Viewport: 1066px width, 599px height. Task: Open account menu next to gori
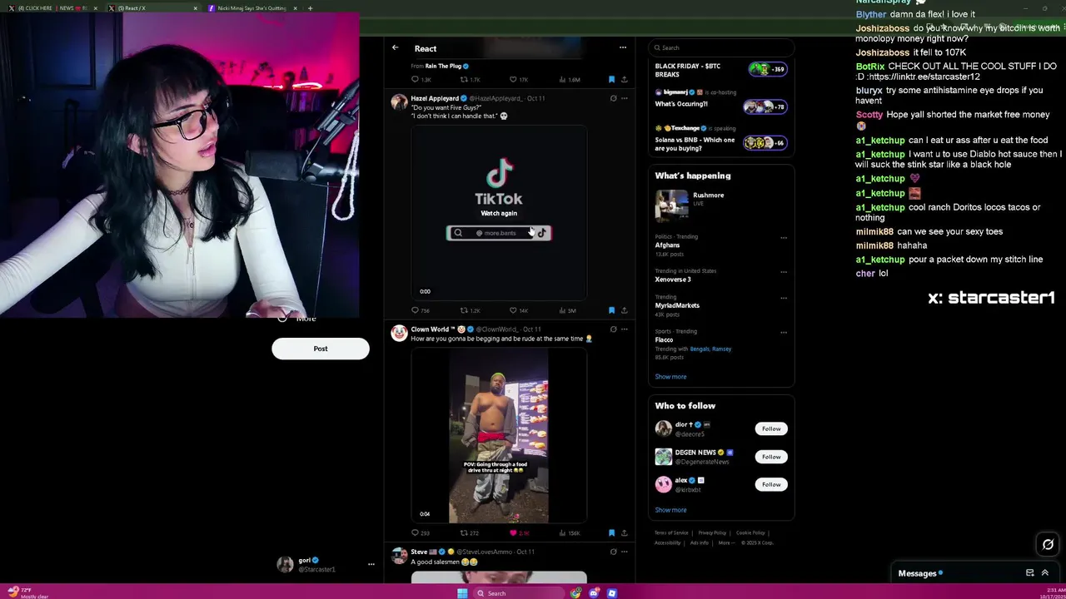tap(371, 564)
